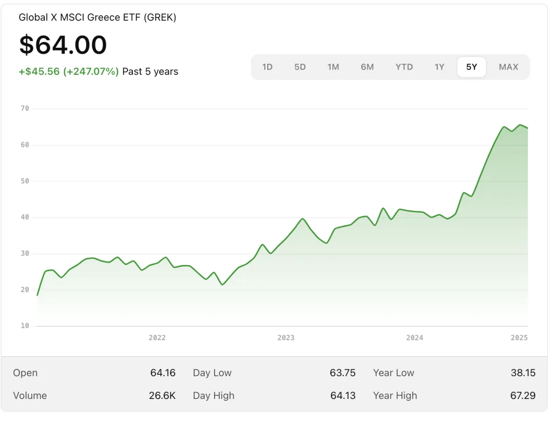
Task: Click the Day Low value 63.75
Action: click(x=343, y=373)
